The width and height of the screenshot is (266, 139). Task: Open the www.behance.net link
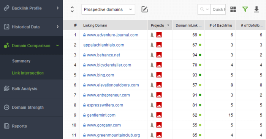103,55
